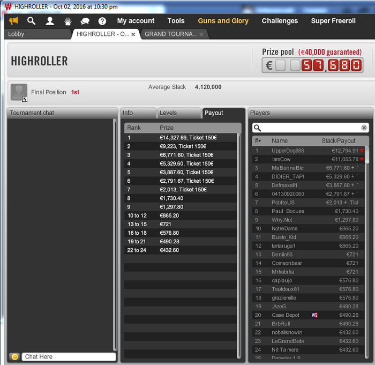The image size is (375, 365).
Task: Select player Comeonbear row
Action: (x=308, y=263)
